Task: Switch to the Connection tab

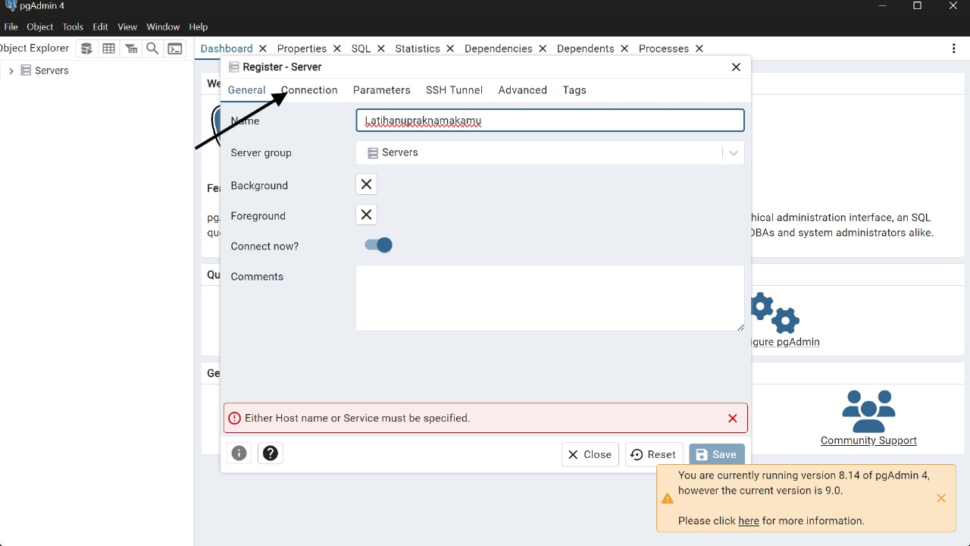Action: coord(309,89)
